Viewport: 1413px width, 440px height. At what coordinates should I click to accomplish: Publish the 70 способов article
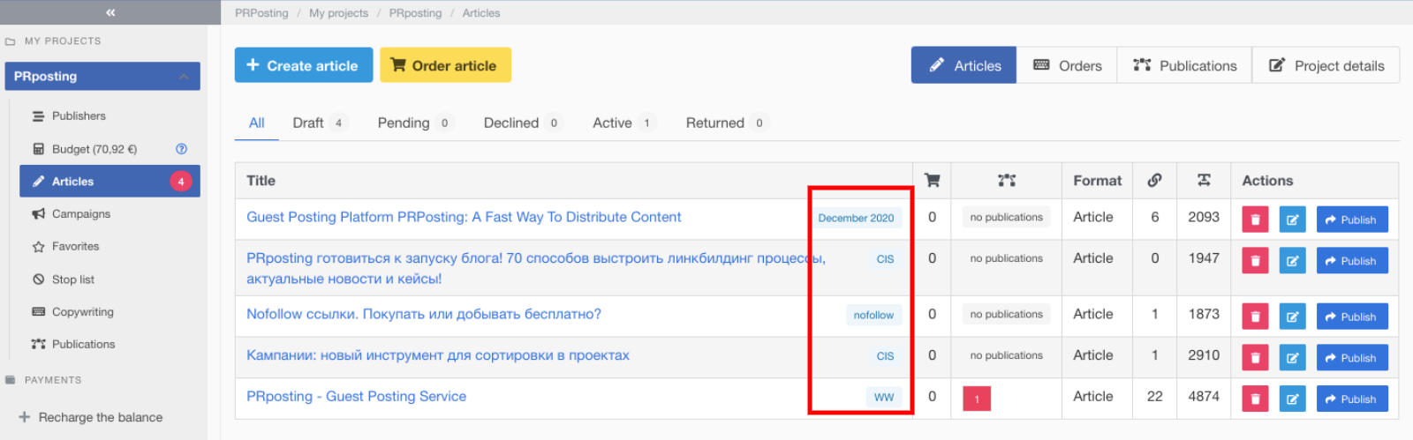click(1352, 261)
